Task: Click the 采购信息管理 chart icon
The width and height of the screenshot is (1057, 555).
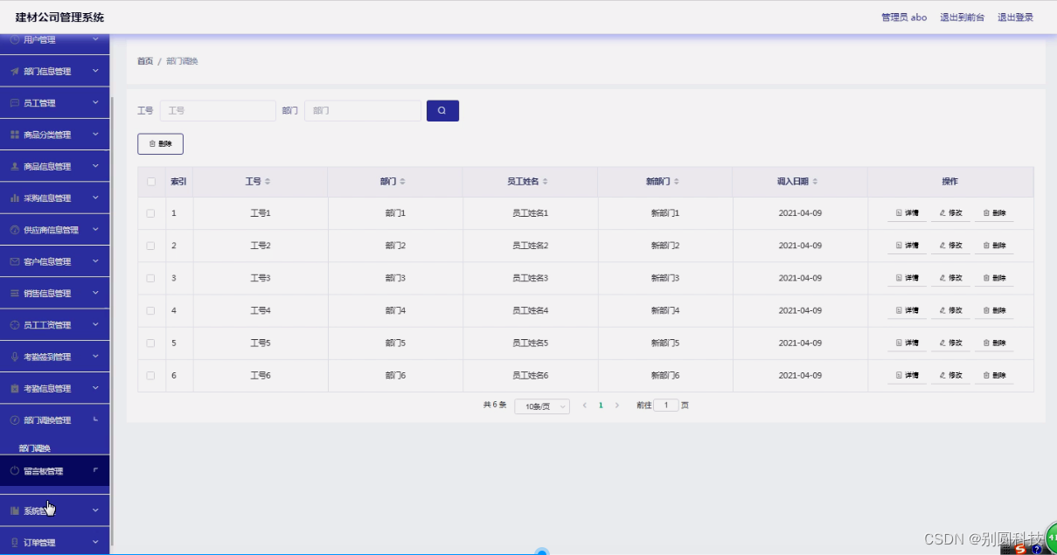Action: [x=15, y=198]
